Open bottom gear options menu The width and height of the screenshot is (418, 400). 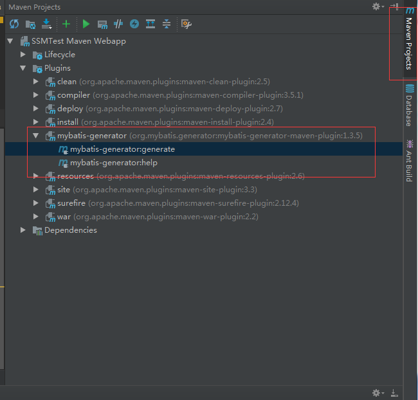point(377,392)
